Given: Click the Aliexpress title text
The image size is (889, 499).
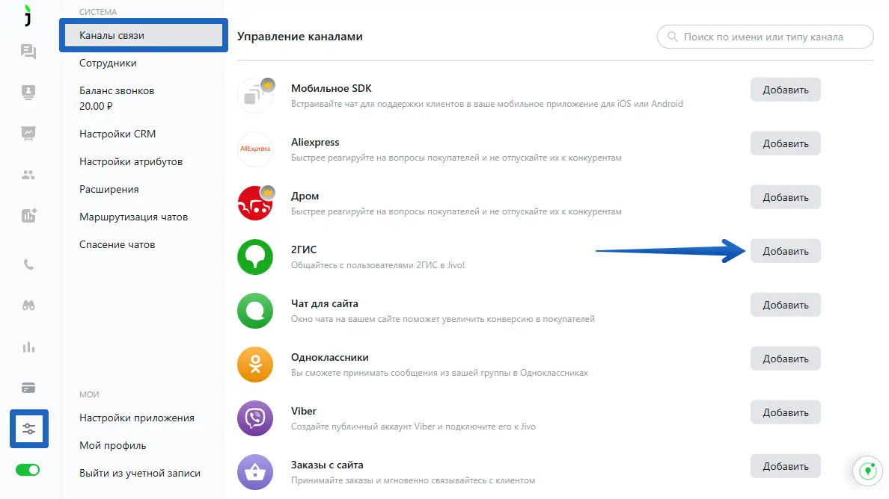Looking at the screenshot, I should (x=314, y=142).
